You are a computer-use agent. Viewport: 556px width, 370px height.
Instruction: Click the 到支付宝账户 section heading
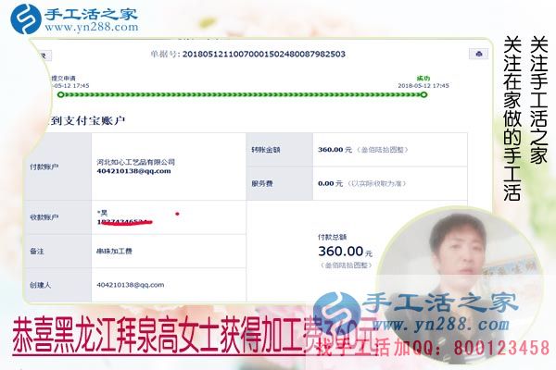click(x=88, y=121)
